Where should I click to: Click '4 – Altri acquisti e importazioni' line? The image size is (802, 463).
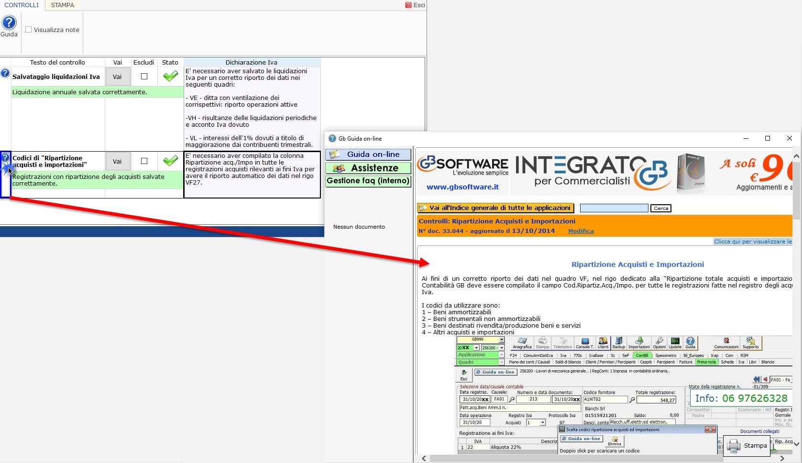(x=468, y=332)
